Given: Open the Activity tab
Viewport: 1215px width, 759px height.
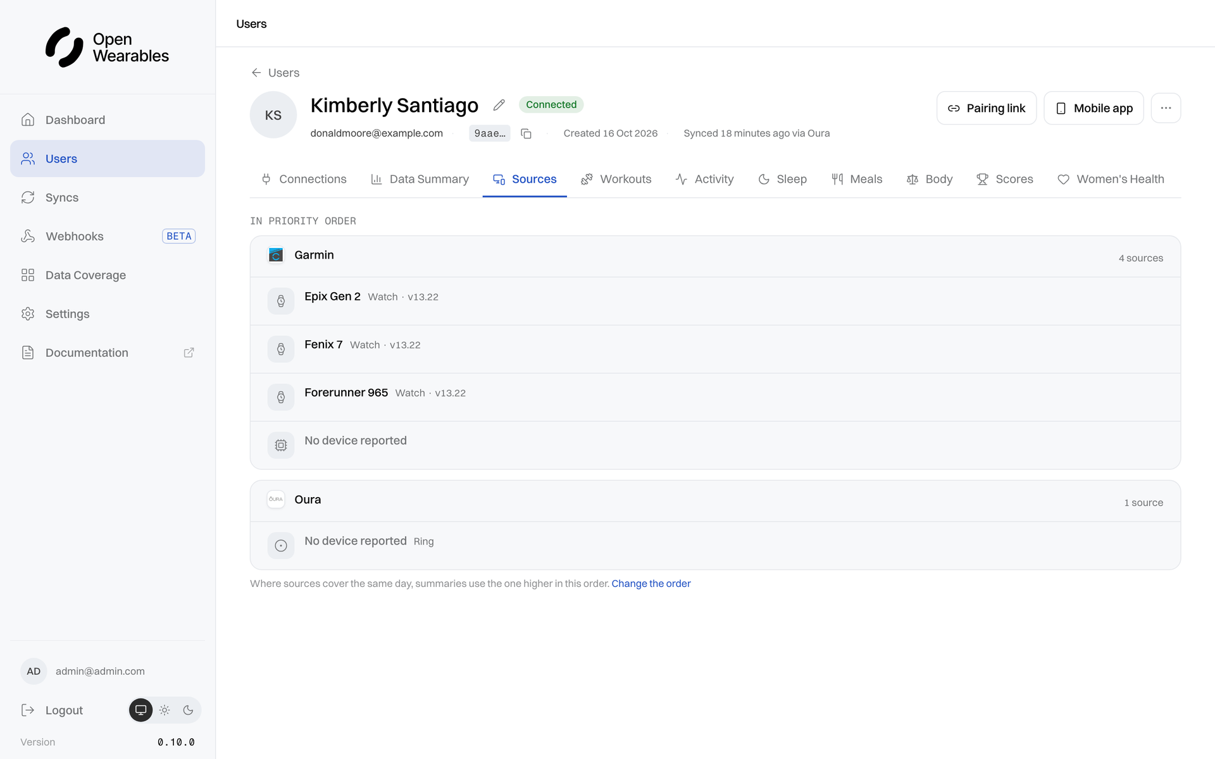Looking at the screenshot, I should coord(704,179).
